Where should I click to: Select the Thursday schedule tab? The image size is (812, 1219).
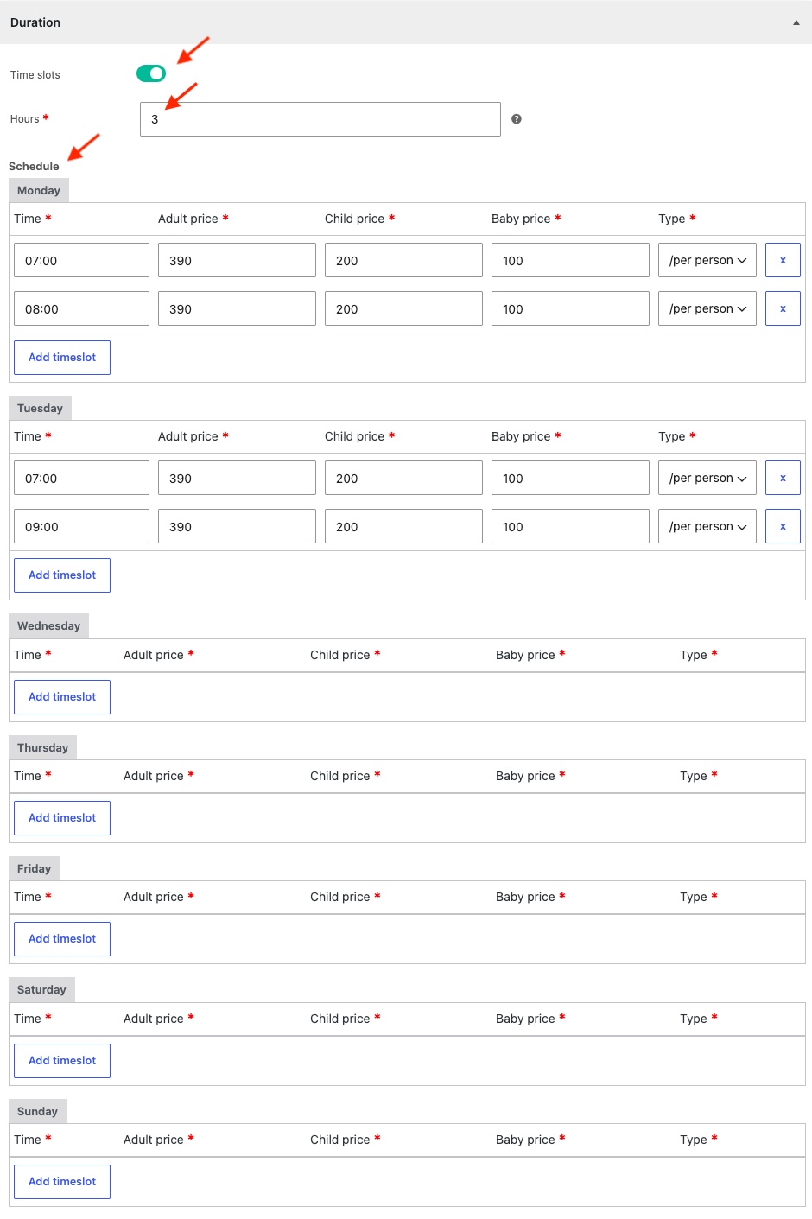pos(42,747)
